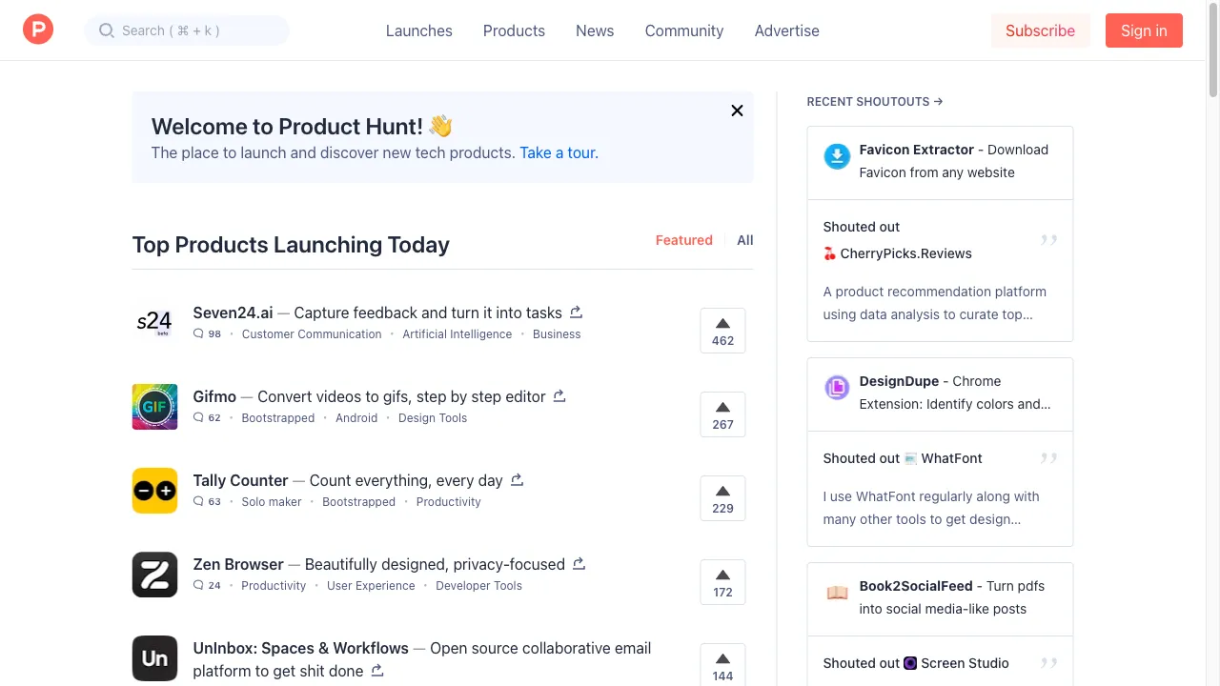Open Seven24.ai external link icon

pos(576,312)
